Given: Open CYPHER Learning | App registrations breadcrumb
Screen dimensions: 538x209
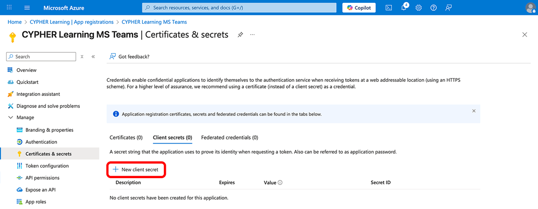Looking at the screenshot, I should click(71, 22).
